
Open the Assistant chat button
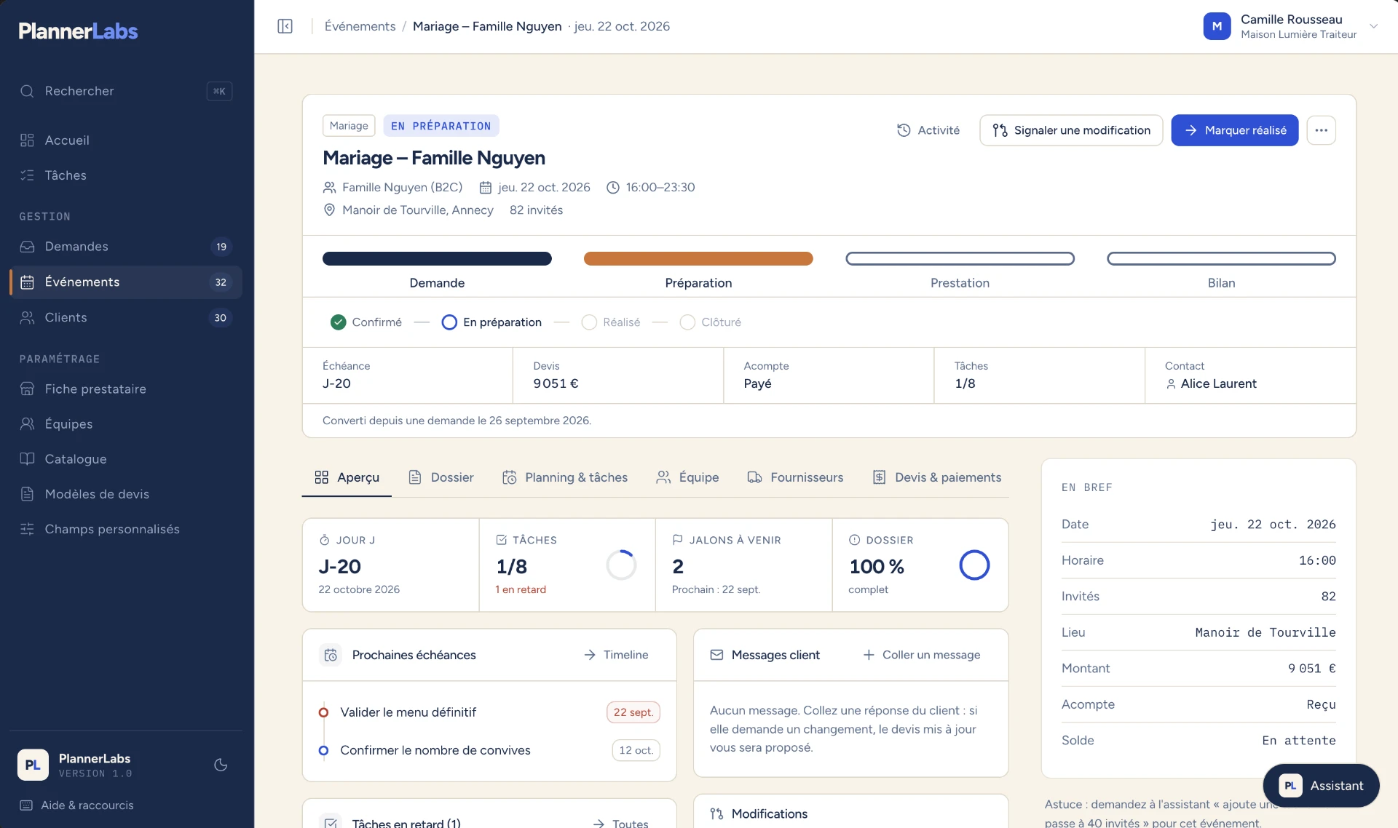[1322, 786]
